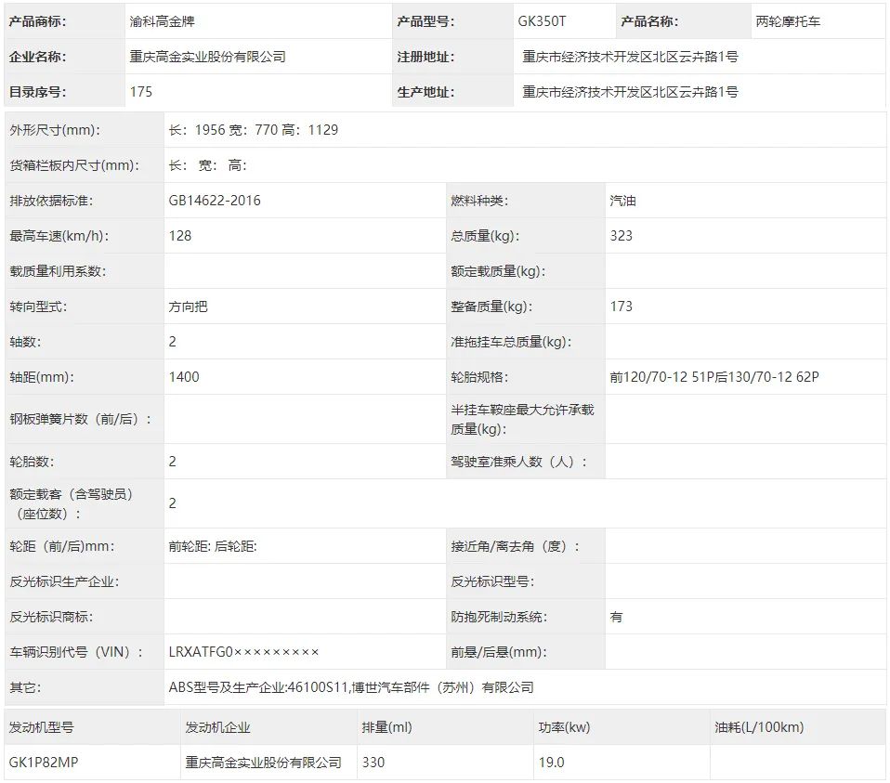Select the 轮胎规格 label
Image resolution: width=890 pixels, height=783 pixels.
(479, 377)
